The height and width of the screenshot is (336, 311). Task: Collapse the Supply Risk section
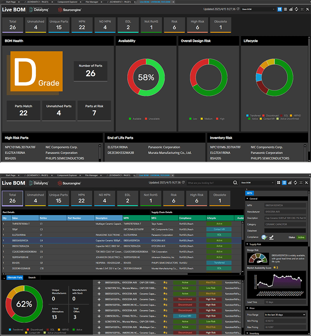(247, 244)
